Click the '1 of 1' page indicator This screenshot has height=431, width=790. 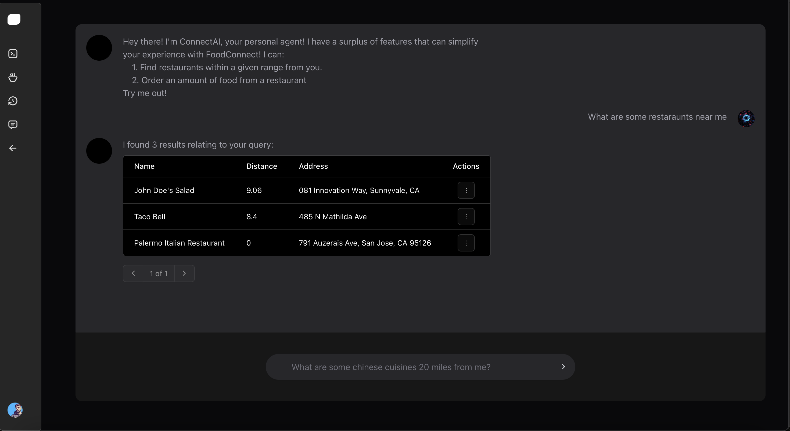(x=159, y=273)
